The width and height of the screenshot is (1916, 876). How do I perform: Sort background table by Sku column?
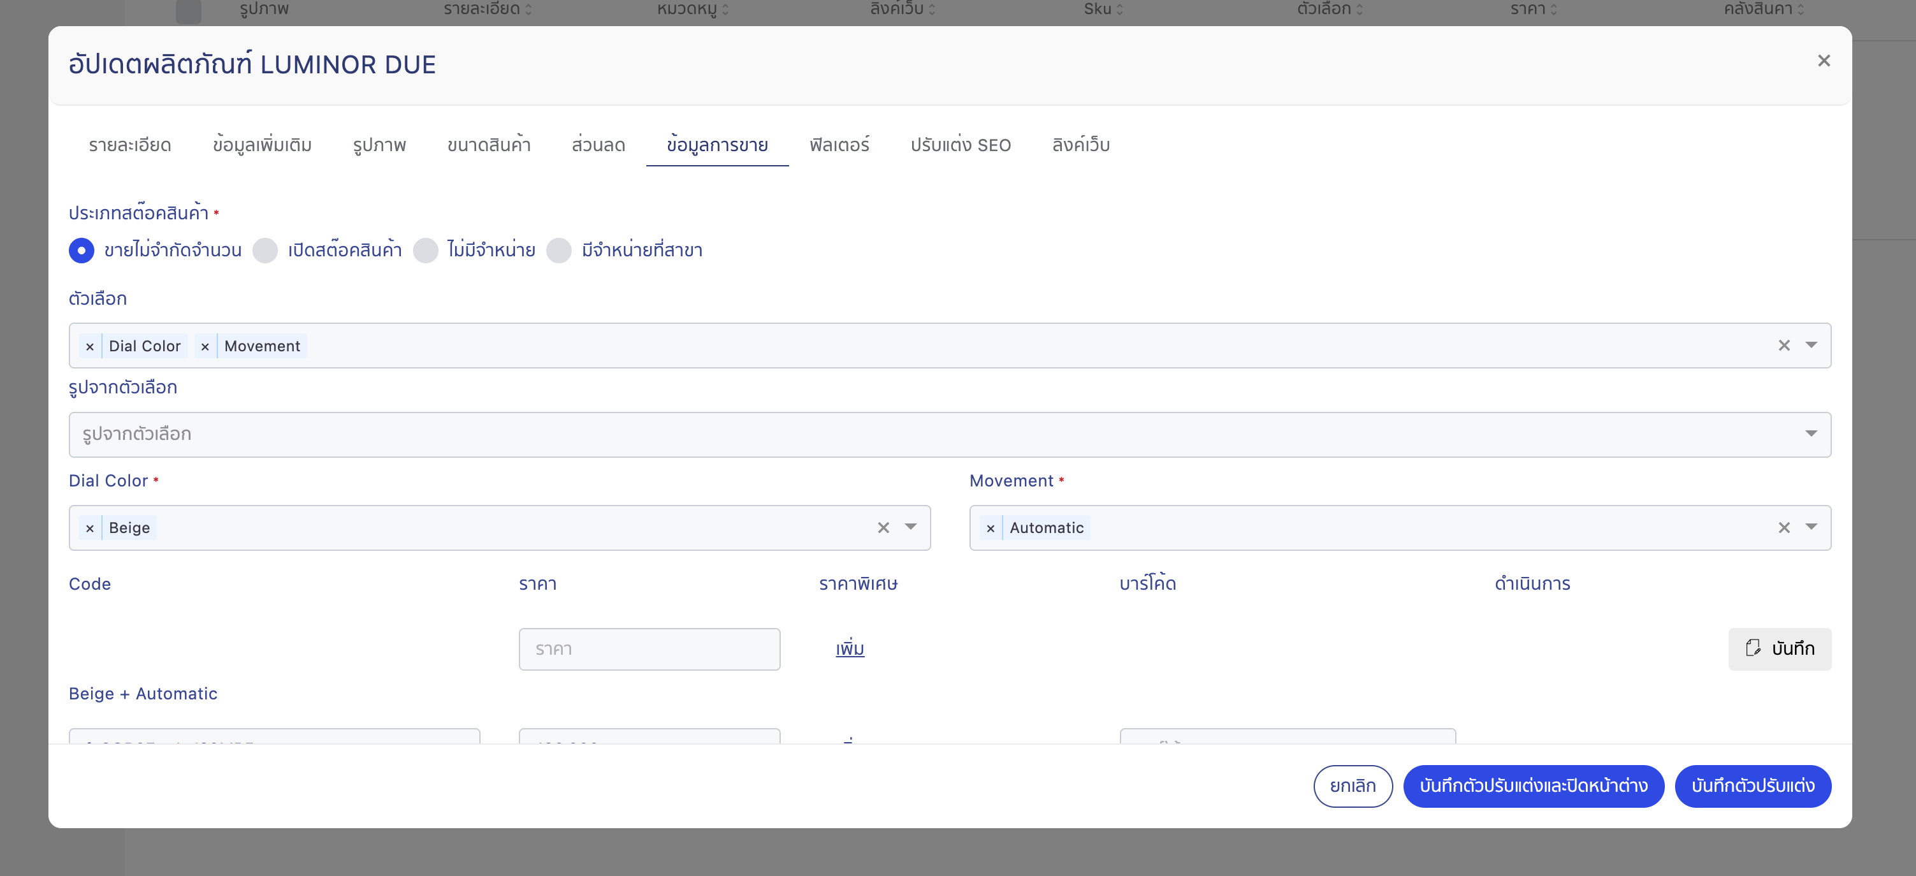pos(1103,9)
